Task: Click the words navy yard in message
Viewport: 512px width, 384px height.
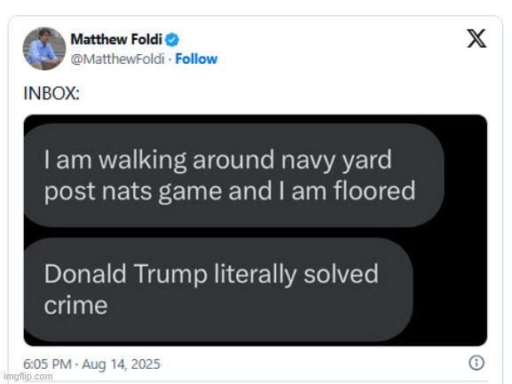Action: [x=336, y=161]
